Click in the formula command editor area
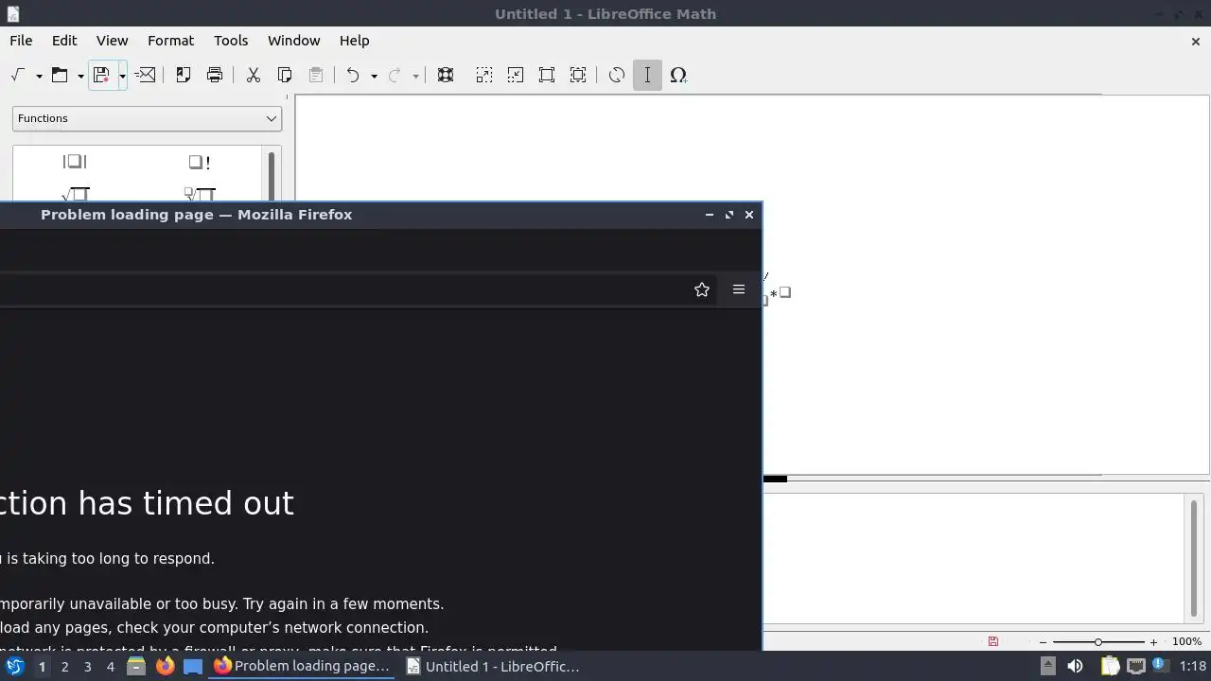Image resolution: width=1211 pixels, height=681 pixels. (973, 558)
